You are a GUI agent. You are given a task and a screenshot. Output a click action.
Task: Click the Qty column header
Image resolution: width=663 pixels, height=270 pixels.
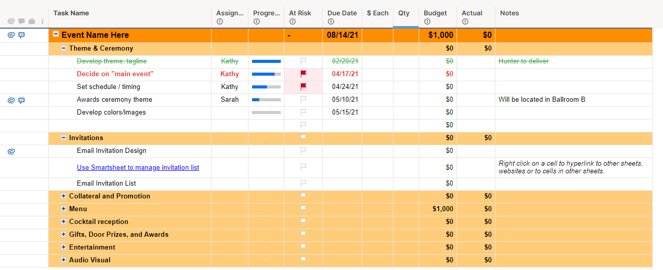click(404, 13)
